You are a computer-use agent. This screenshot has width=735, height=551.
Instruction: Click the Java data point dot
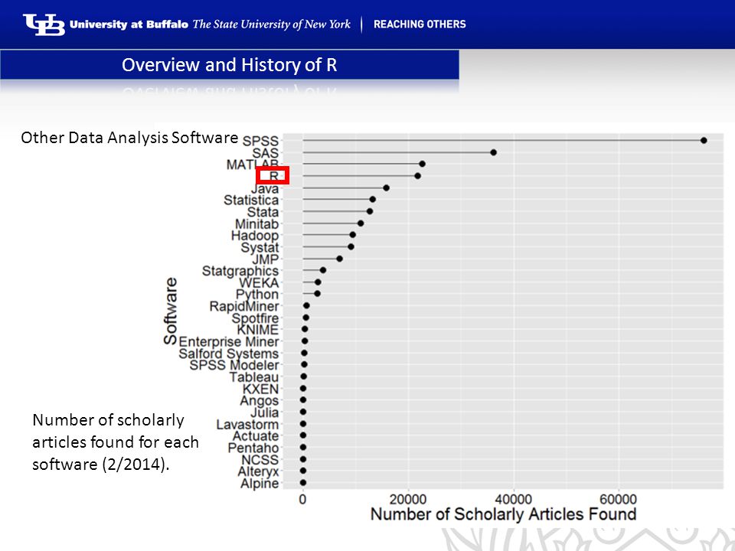386,188
